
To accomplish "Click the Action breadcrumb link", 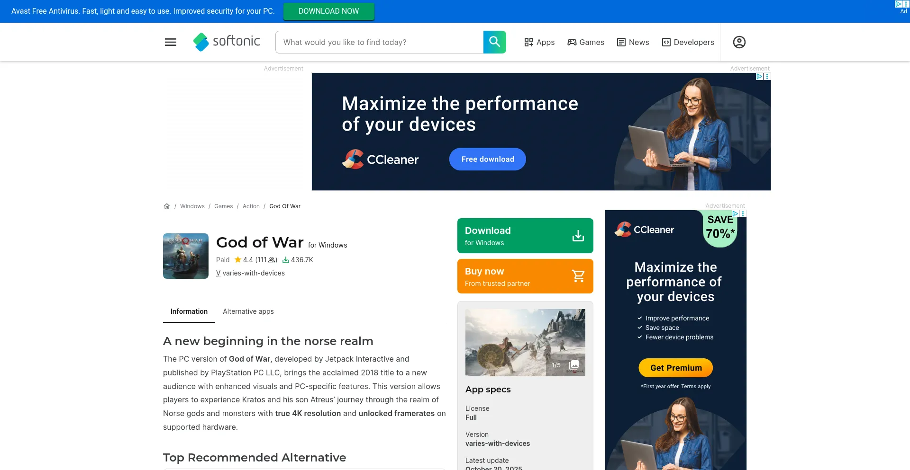I will tap(251, 206).
